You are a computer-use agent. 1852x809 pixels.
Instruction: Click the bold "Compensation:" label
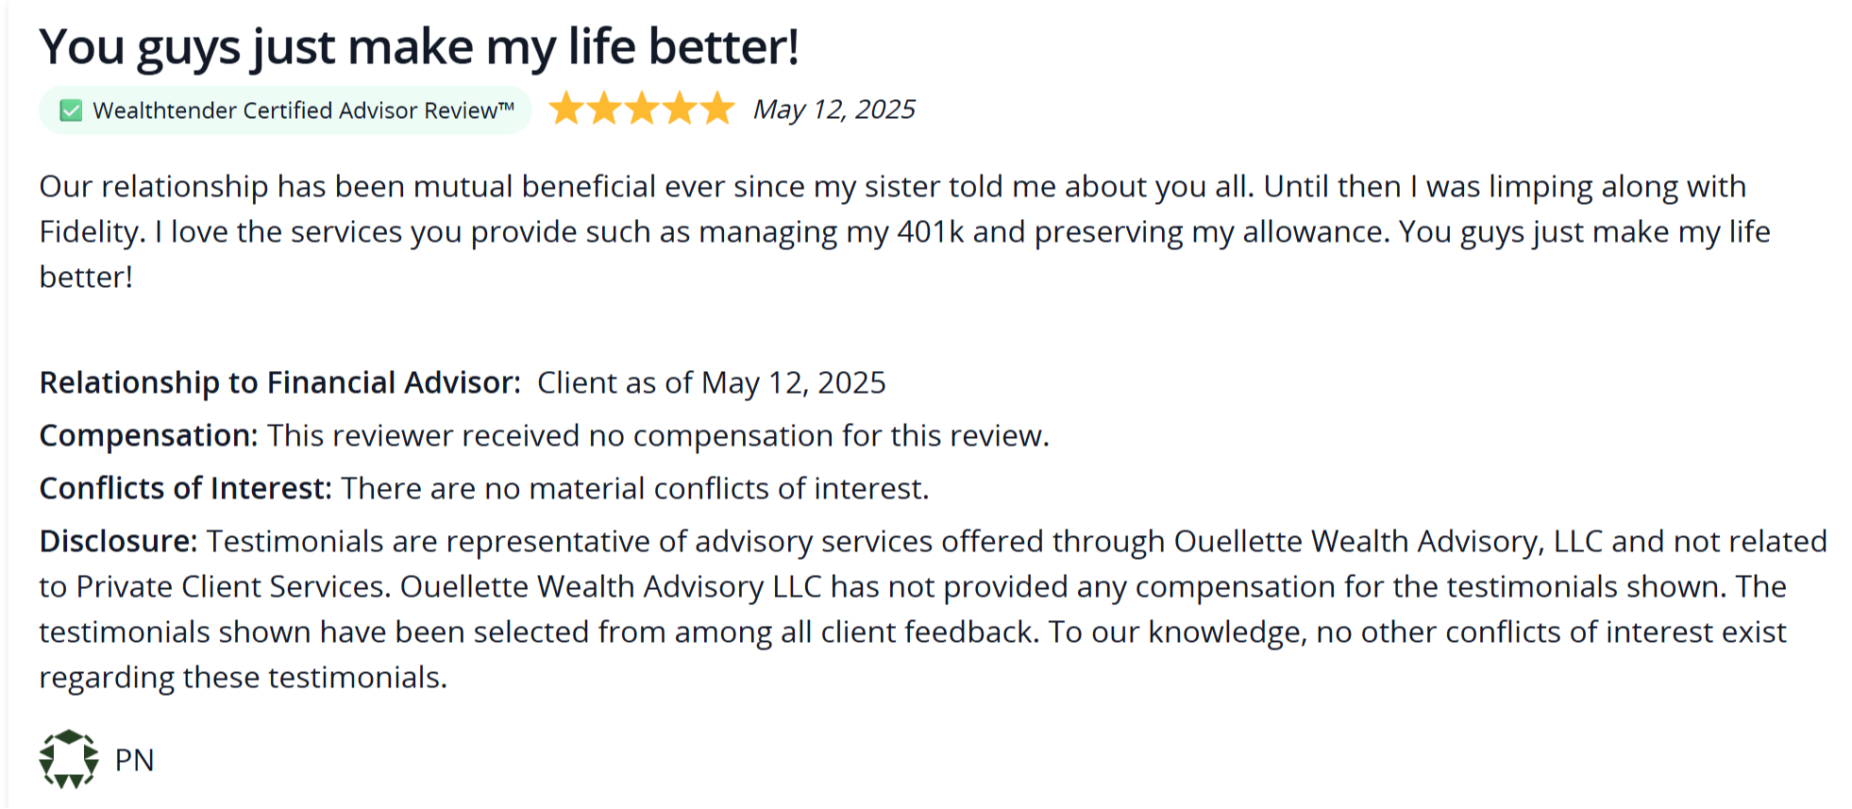[148, 435]
